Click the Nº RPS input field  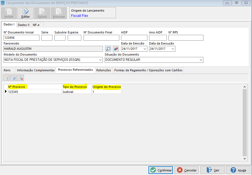click(x=186, y=38)
